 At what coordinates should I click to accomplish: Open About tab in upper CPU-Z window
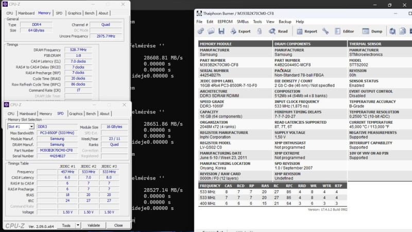(104, 13)
